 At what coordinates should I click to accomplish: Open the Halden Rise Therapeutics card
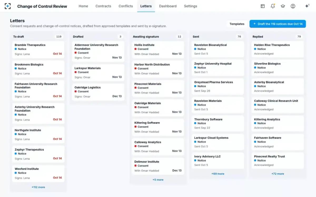tap(278, 49)
